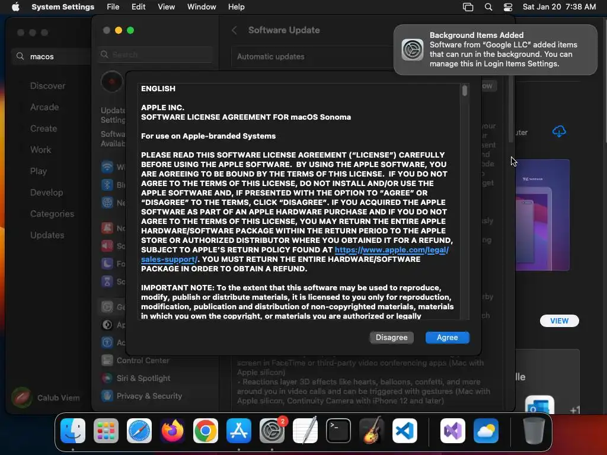Open Categories in App Store sidebar
The height and width of the screenshot is (455, 607).
(x=52, y=213)
